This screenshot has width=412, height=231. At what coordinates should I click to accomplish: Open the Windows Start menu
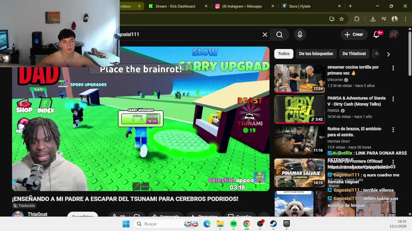[x=126, y=224]
